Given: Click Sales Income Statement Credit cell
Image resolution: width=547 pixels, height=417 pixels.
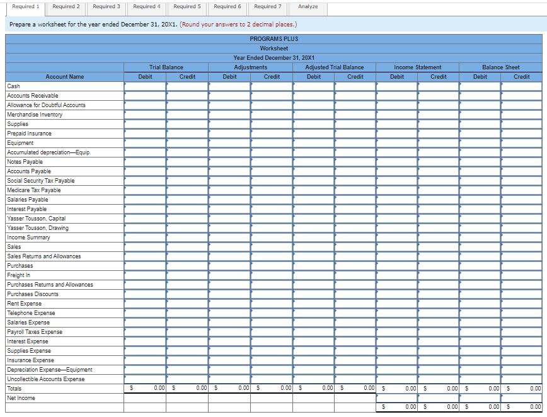Looking at the screenshot, I should 439,247.
